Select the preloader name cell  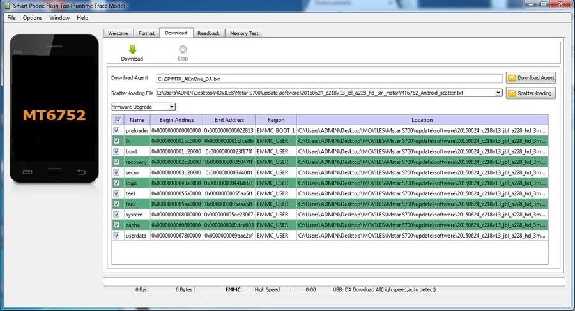point(137,130)
